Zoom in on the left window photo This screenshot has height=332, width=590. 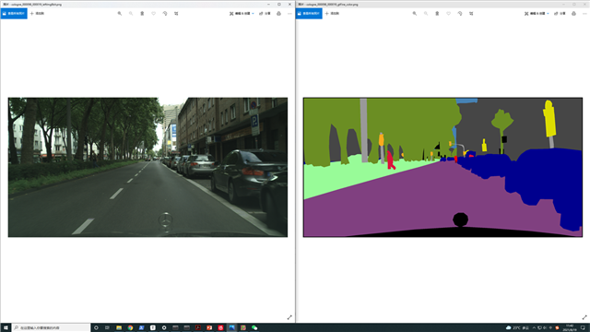click(120, 14)
